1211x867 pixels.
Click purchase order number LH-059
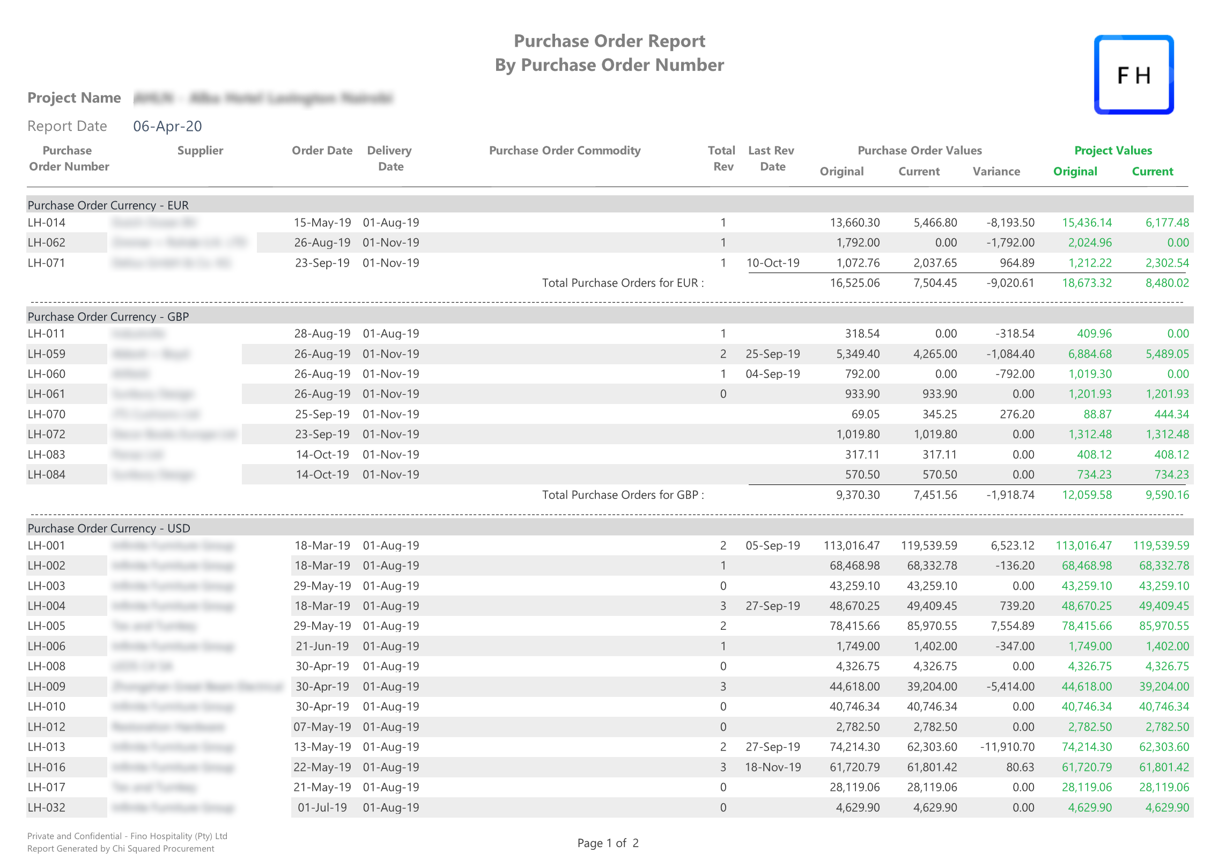tap(47, 354)
